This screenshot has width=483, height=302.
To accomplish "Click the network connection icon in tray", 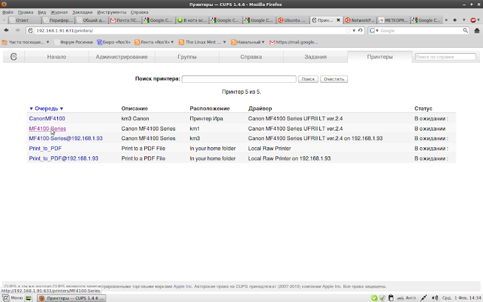I will tap(424, 298).
